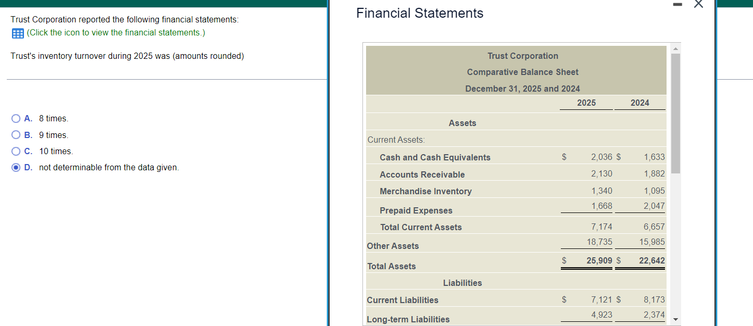Screen dimensions: 753x326
Task: Minimize the Financial Statements window
Action: coord(677,4)
